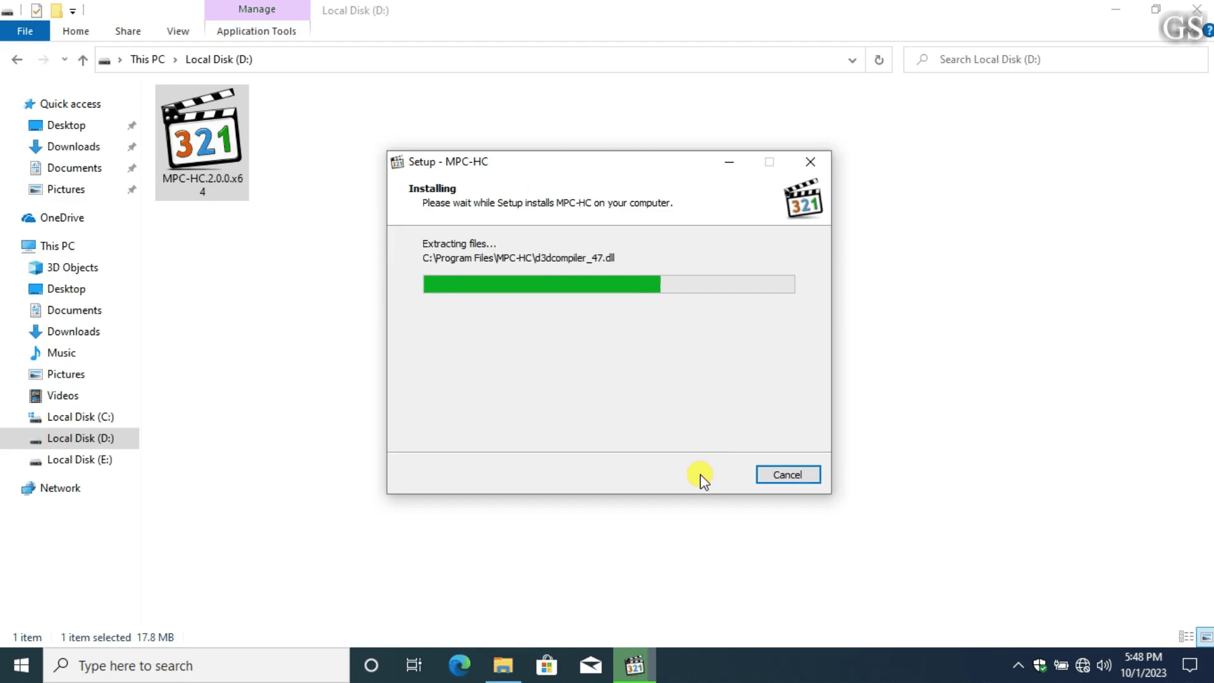1214x683 pixels.
Task: Open OneDrive in the sidebar
Action: click(x=61, y=218)
